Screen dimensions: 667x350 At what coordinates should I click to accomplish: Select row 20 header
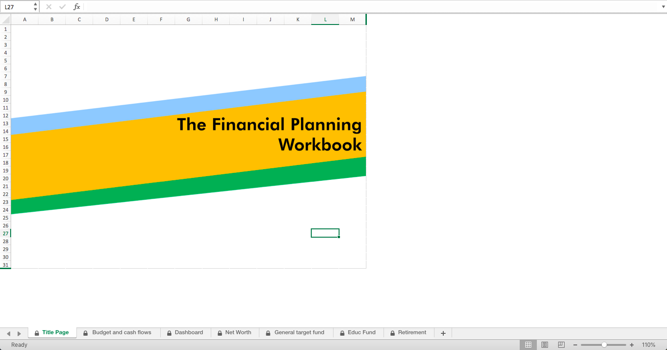6,178
